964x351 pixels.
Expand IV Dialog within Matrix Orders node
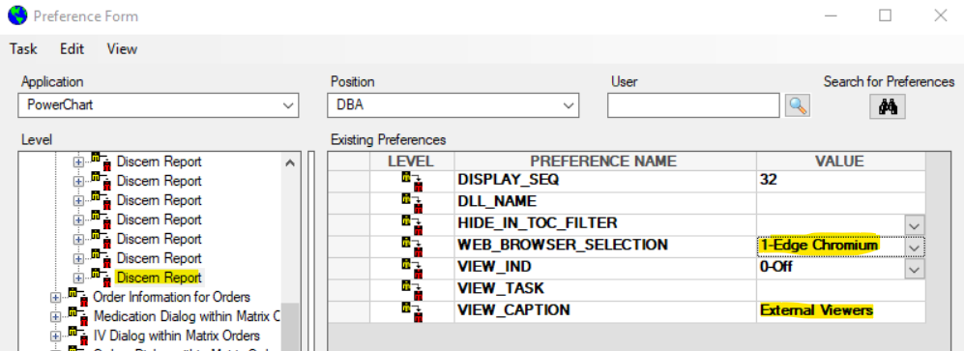tap(56, 336)
